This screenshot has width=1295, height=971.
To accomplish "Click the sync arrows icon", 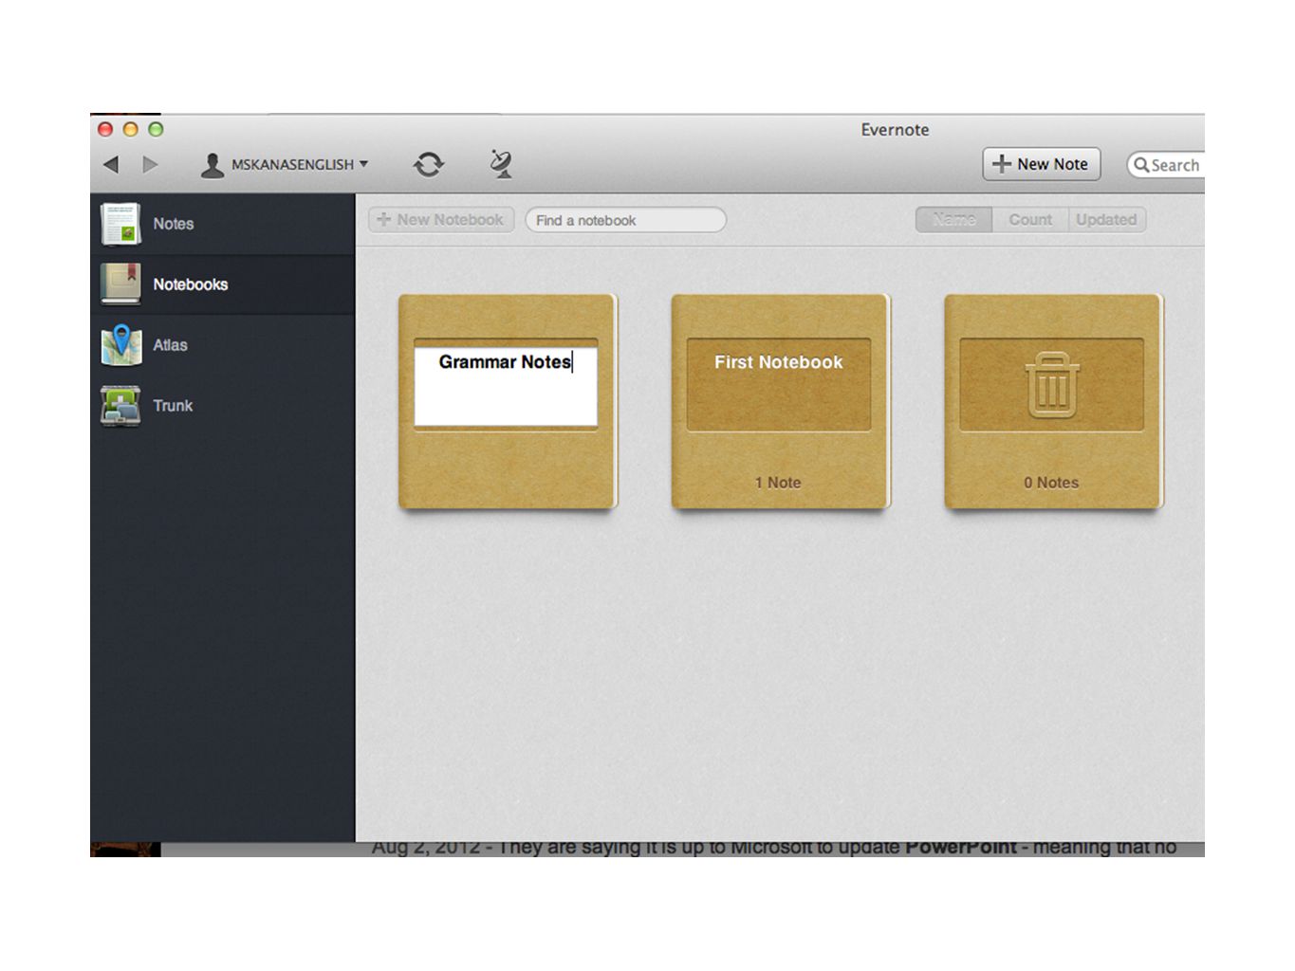I will 429,165.
